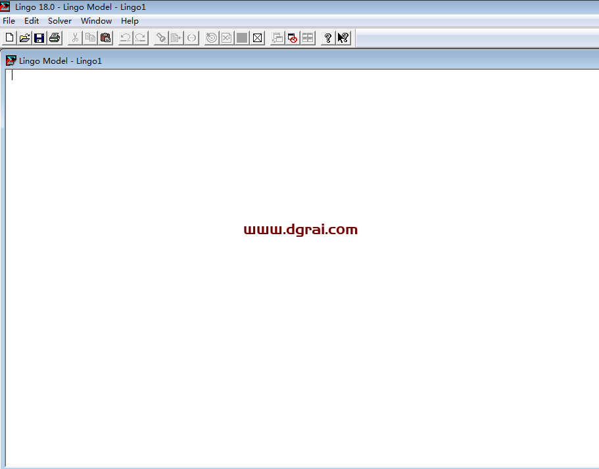Open Find using the flashlight icon
Viewport: 599px width, 469px height.
pyautogui.click(x=161, y=38)
